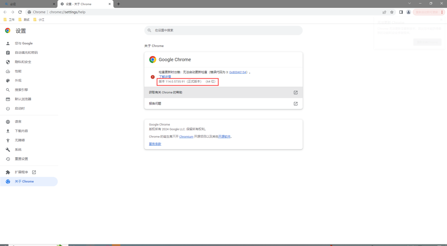Click the 0x80040154 error code link

(x=238, y=72)
